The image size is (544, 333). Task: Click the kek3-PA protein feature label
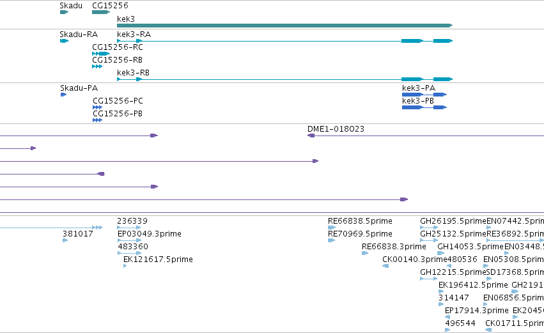click(419, 88)
